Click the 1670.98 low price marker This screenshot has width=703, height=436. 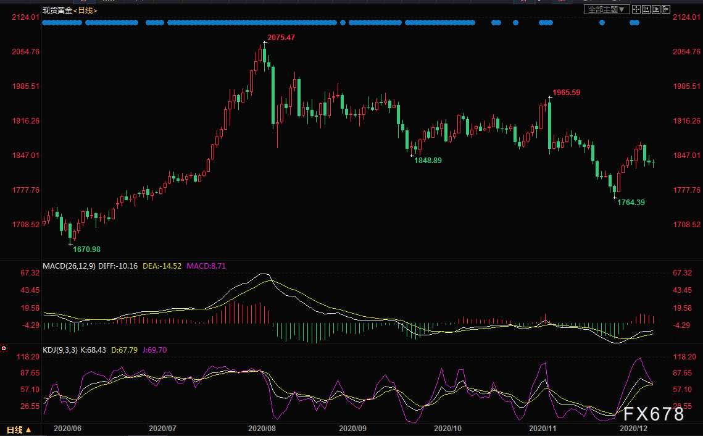tap(86, 249)
